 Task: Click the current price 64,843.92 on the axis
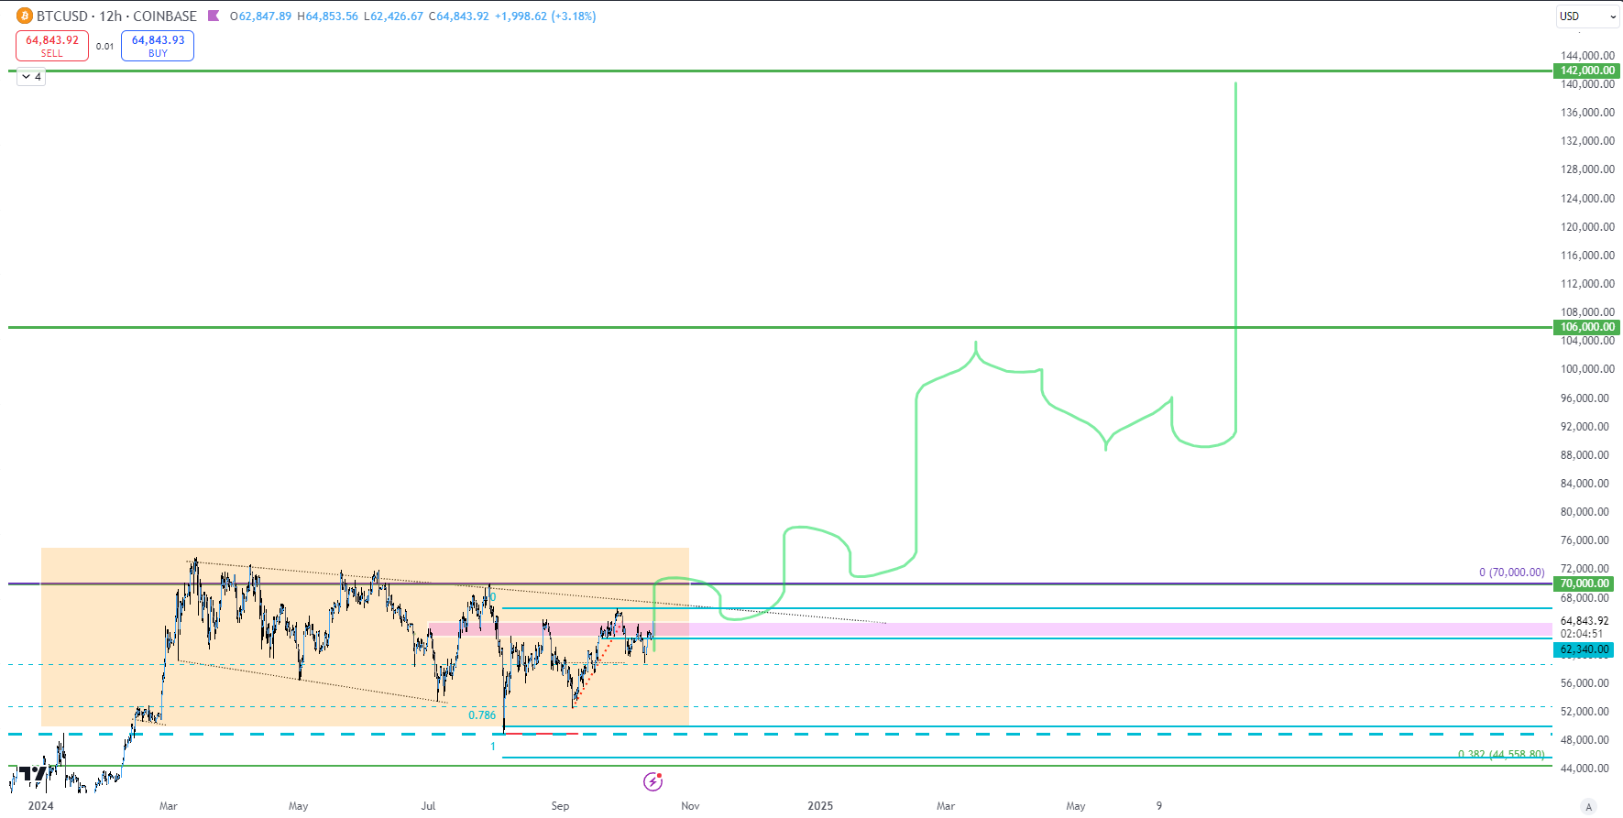tap(1585, 621)
